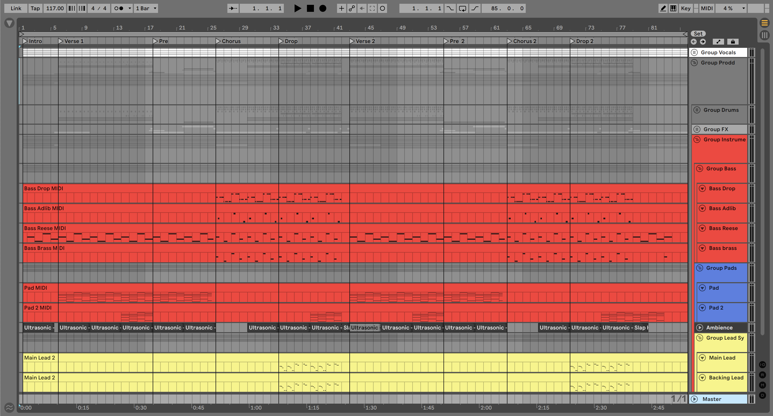Unfold the Bass Drop track
The width and height of the screenshot is (773, 416).
click(x=702, y=188)
